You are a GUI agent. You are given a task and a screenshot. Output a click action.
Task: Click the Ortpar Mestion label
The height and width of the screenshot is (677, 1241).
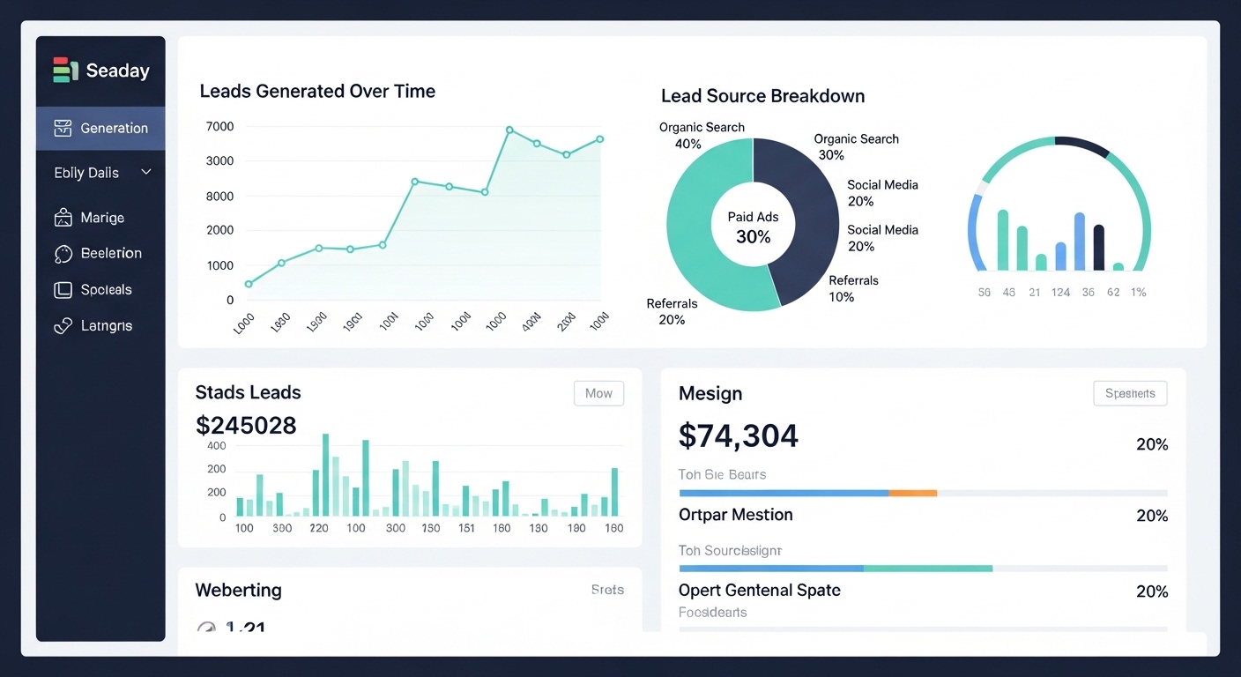(736, 515)
